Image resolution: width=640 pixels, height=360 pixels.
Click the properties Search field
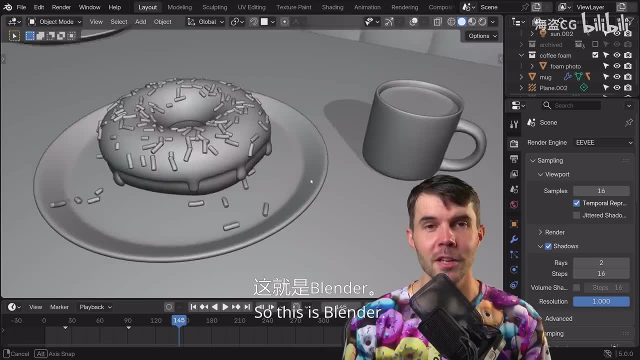point(571,105)
